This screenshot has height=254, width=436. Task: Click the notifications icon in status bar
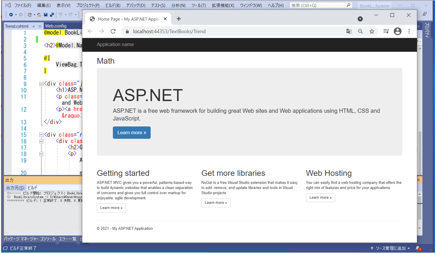pyautogui.click(x=418, y=248)
